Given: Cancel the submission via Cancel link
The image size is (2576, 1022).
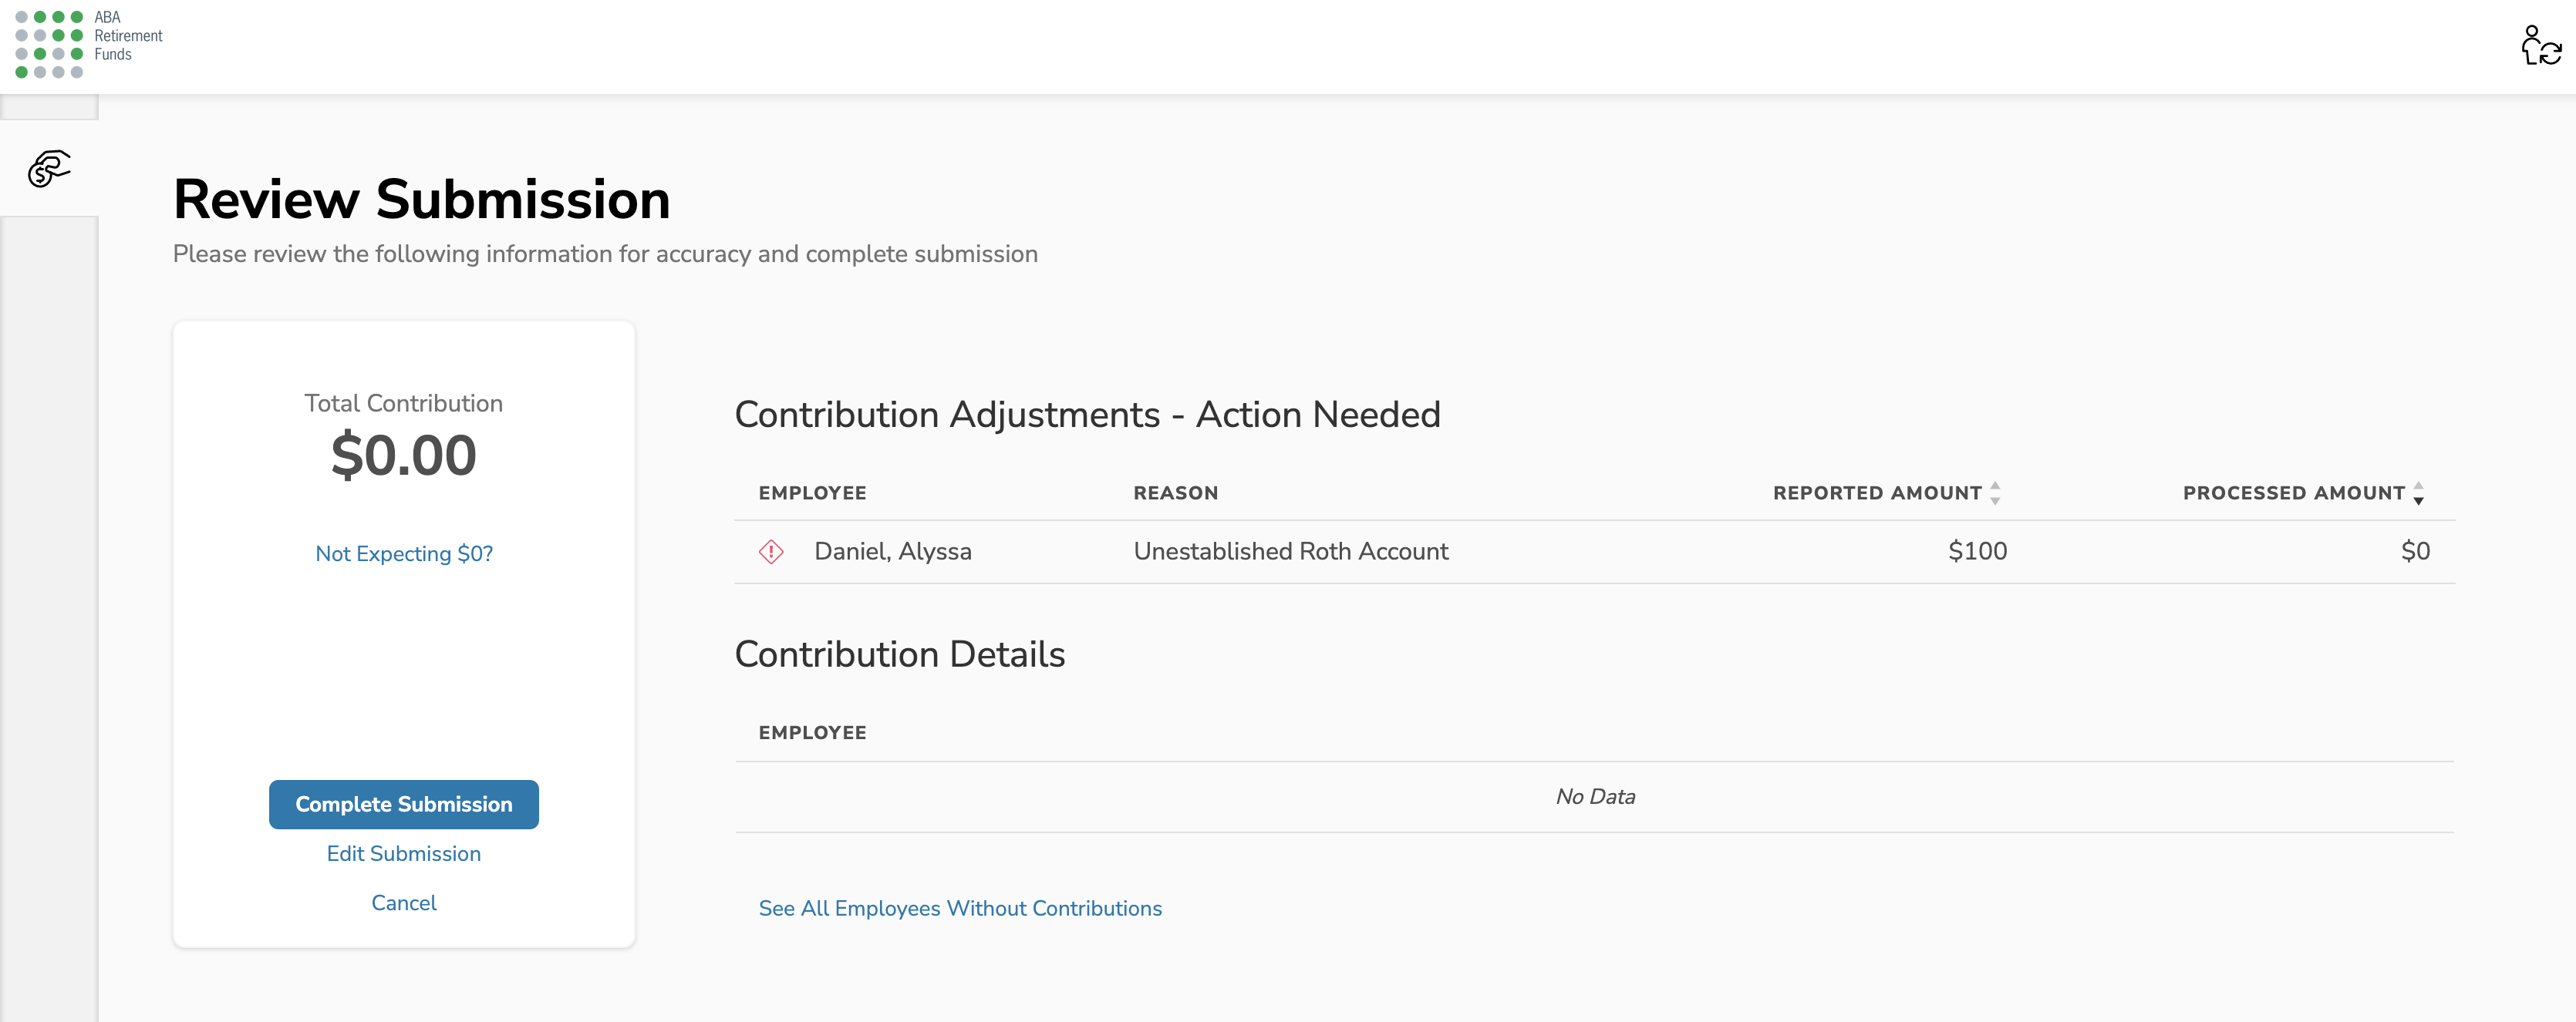Looking at the screenshot, I should (404, 903).
